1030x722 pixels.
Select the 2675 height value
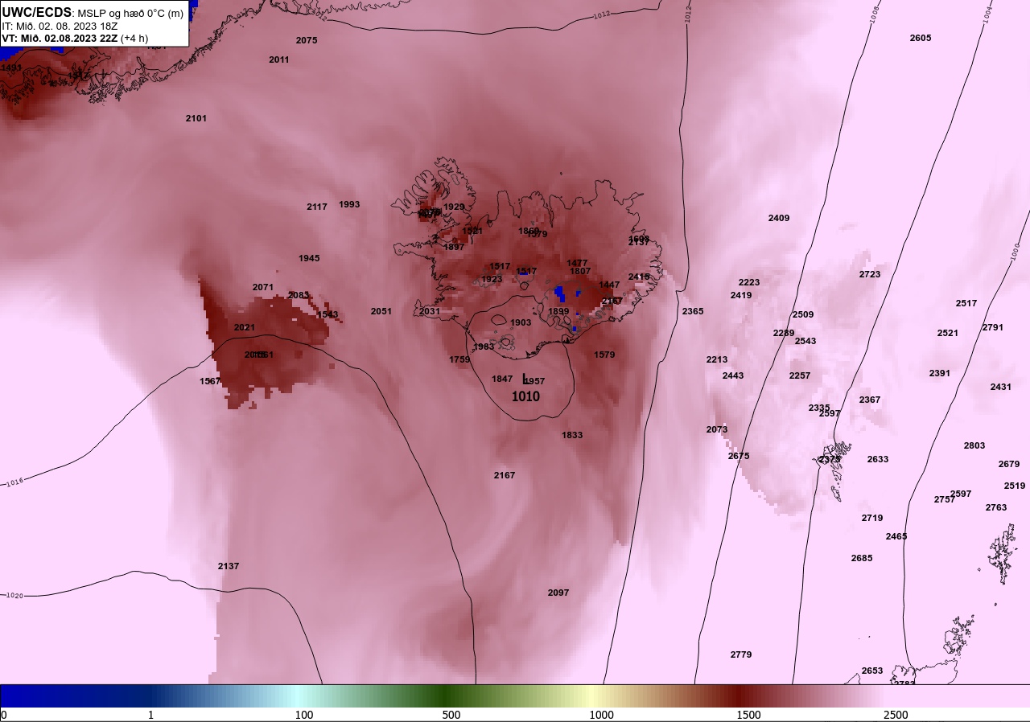tap(739, 456)
